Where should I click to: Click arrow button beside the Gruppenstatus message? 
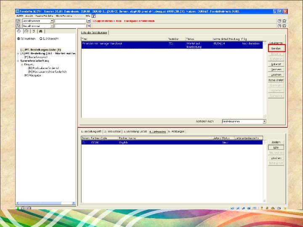(88, 21)
